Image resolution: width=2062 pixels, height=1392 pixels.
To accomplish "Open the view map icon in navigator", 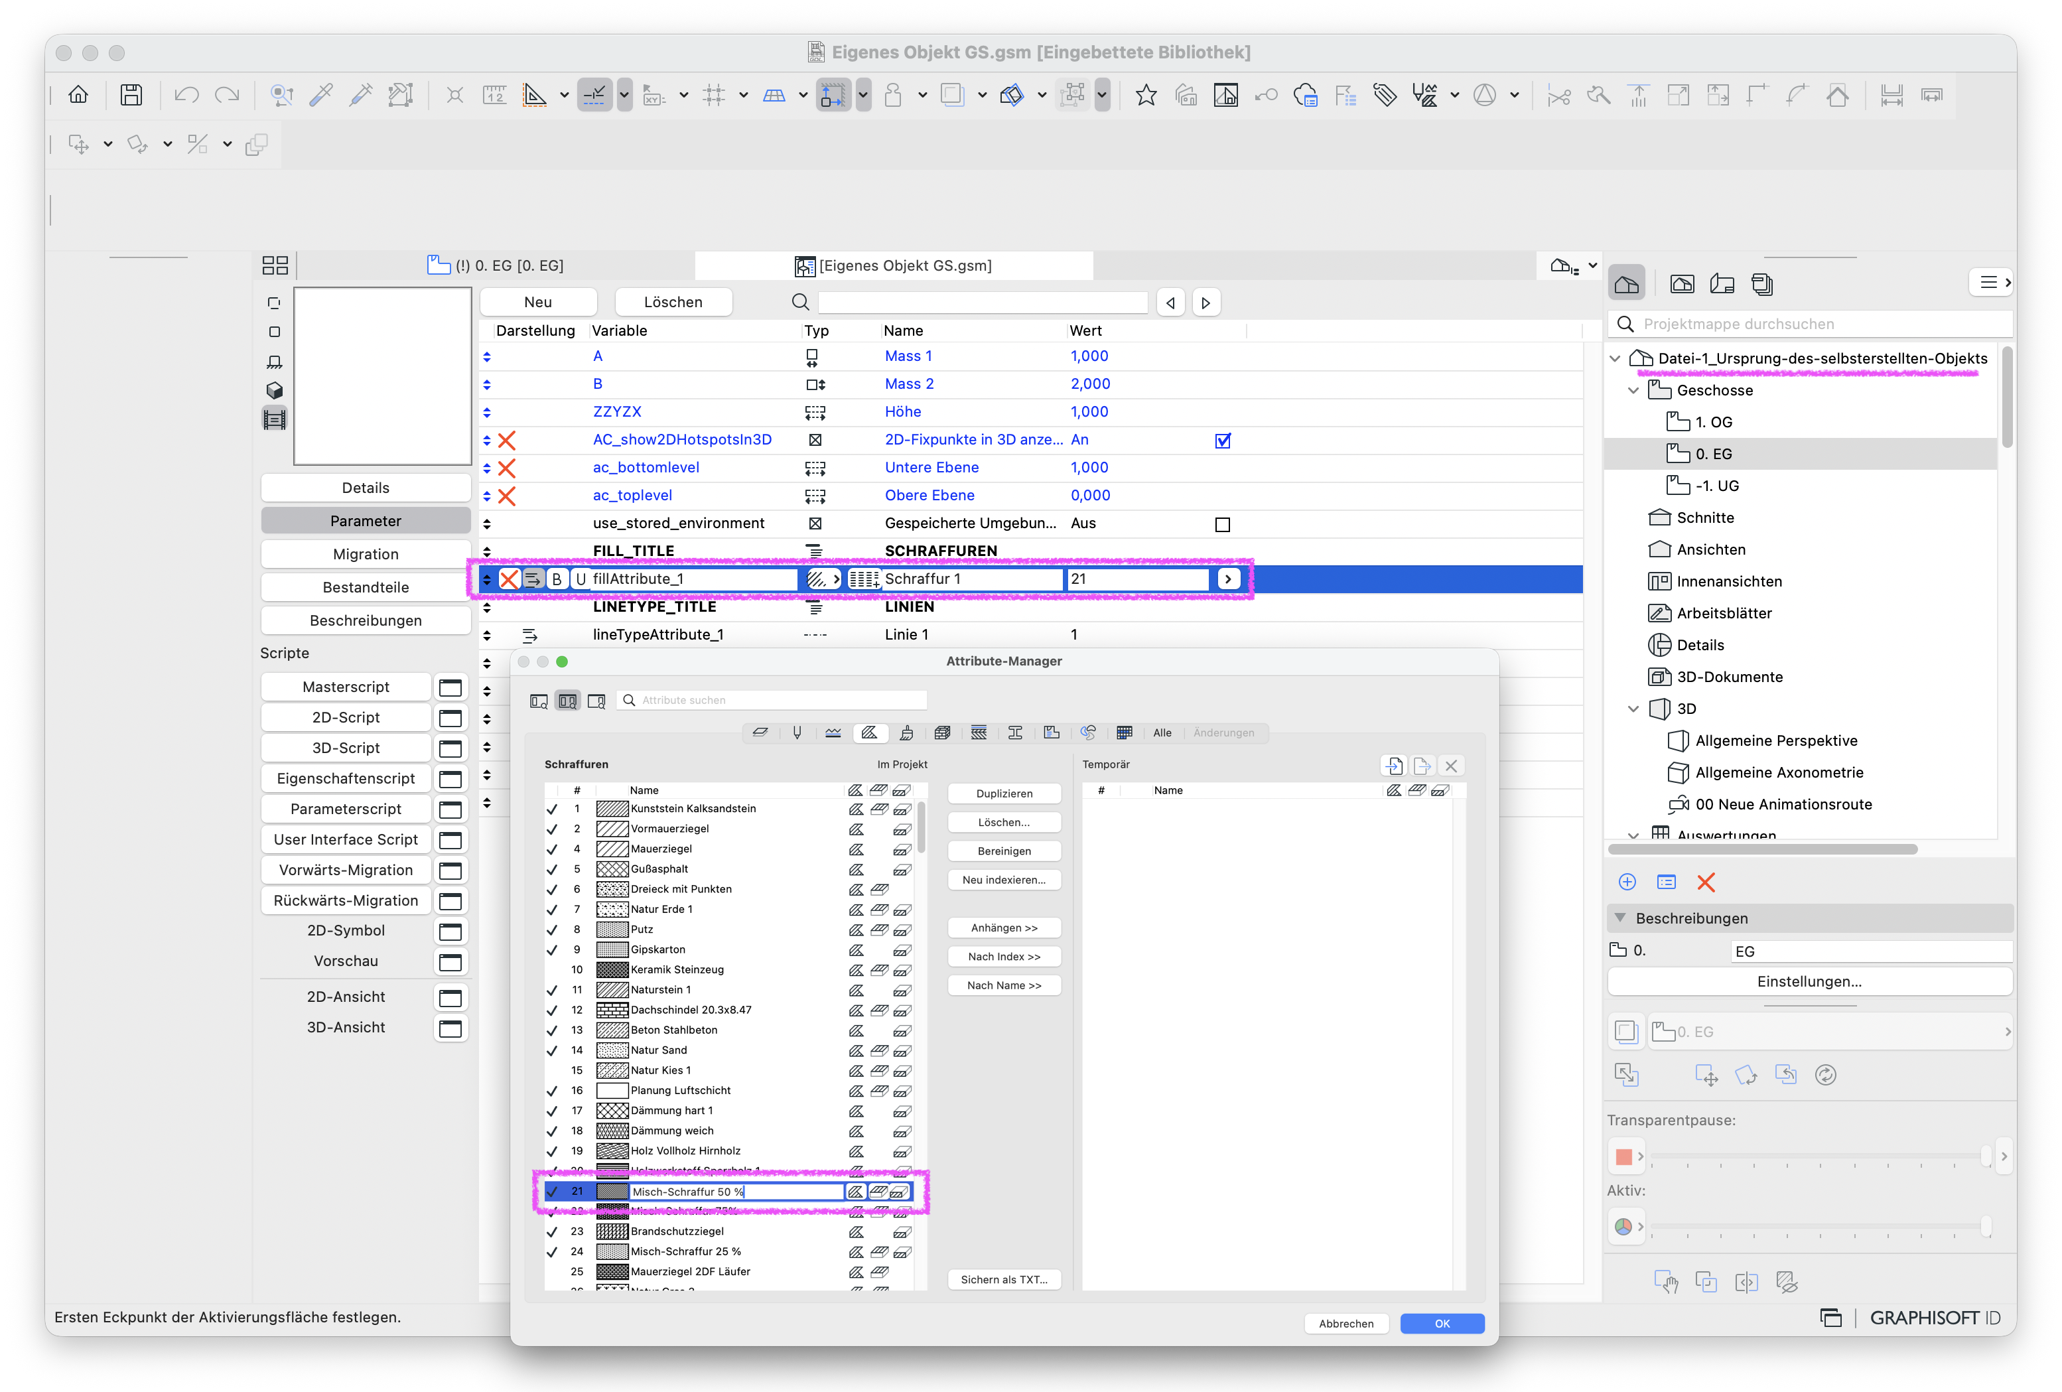I will pos(1681,284).
